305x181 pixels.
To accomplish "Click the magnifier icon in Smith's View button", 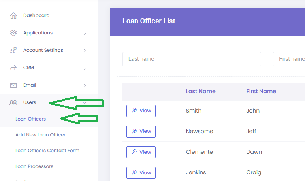I will point(134,111).
